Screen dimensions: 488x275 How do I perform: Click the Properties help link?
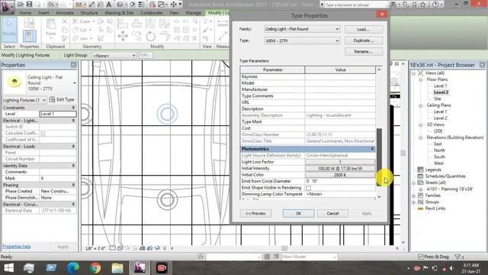pyautogui.click(x=17, y=246)
